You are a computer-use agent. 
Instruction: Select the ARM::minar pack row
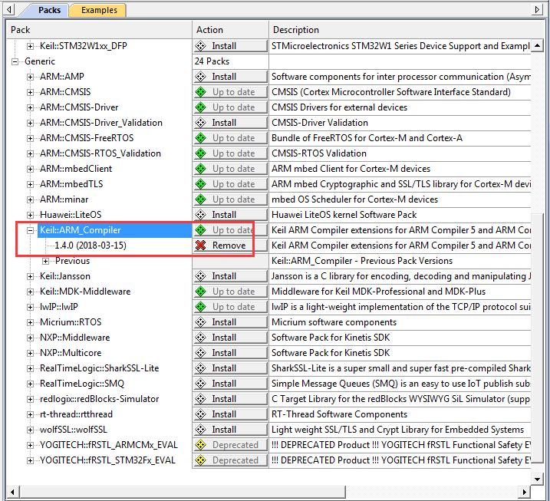coord(64,199)
